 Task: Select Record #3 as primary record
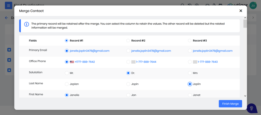[x=190, y=41]
